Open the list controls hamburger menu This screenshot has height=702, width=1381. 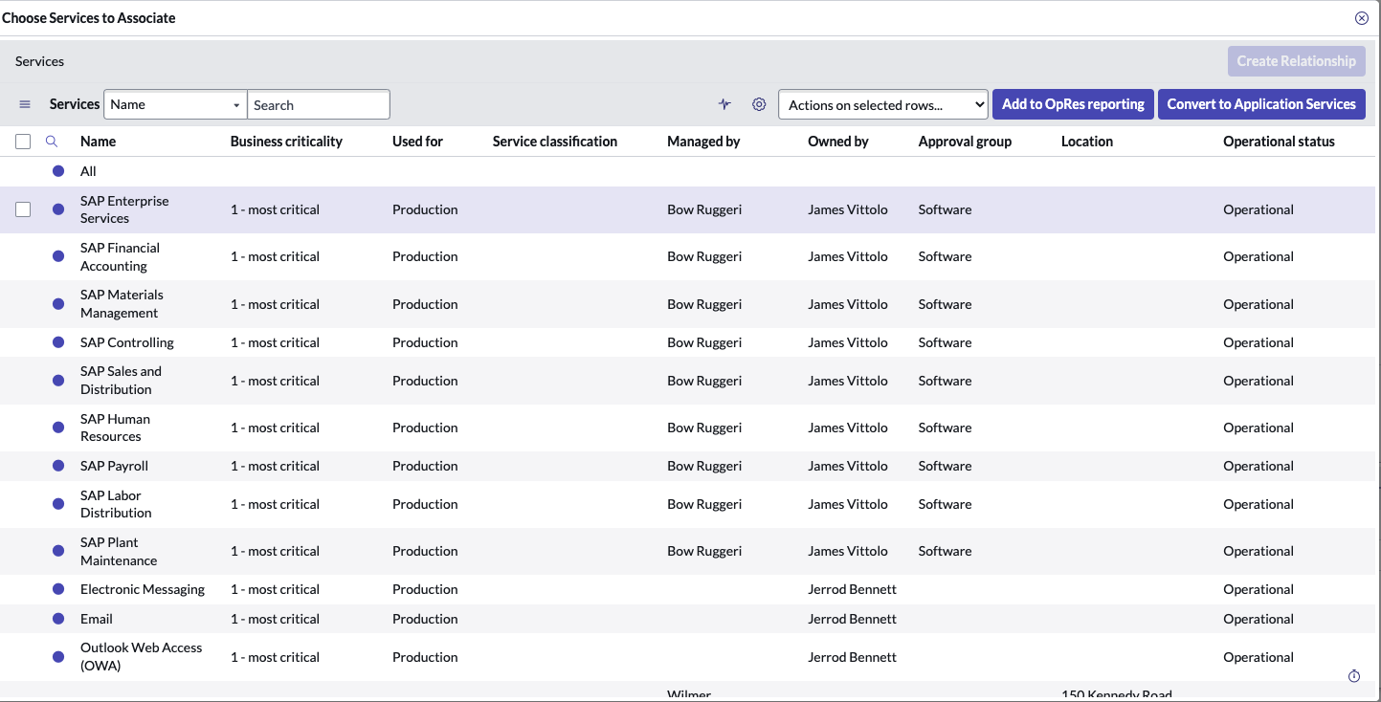[25, 104]
